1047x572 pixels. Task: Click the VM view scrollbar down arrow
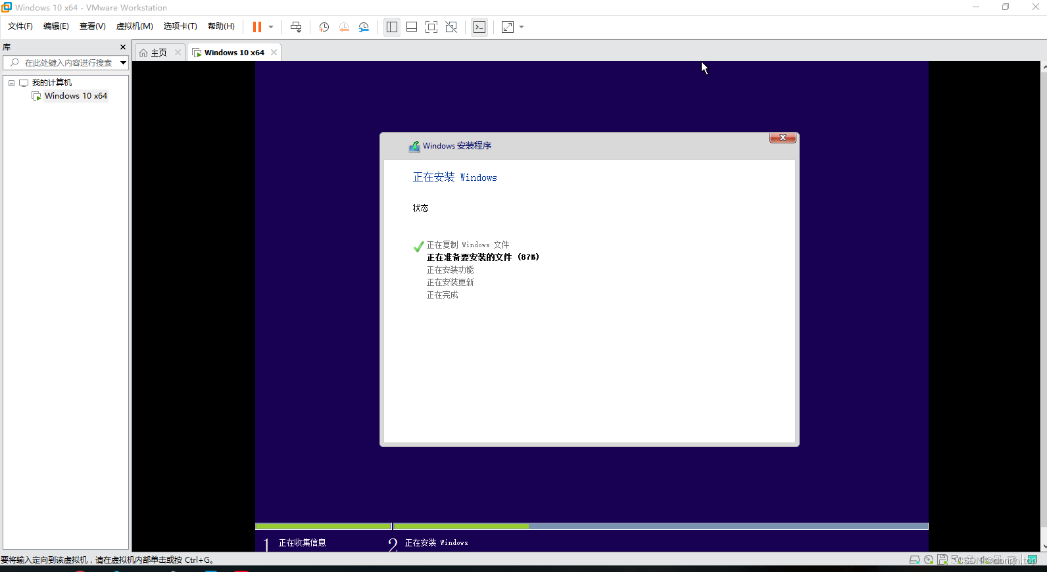(x=1044, y=547)
